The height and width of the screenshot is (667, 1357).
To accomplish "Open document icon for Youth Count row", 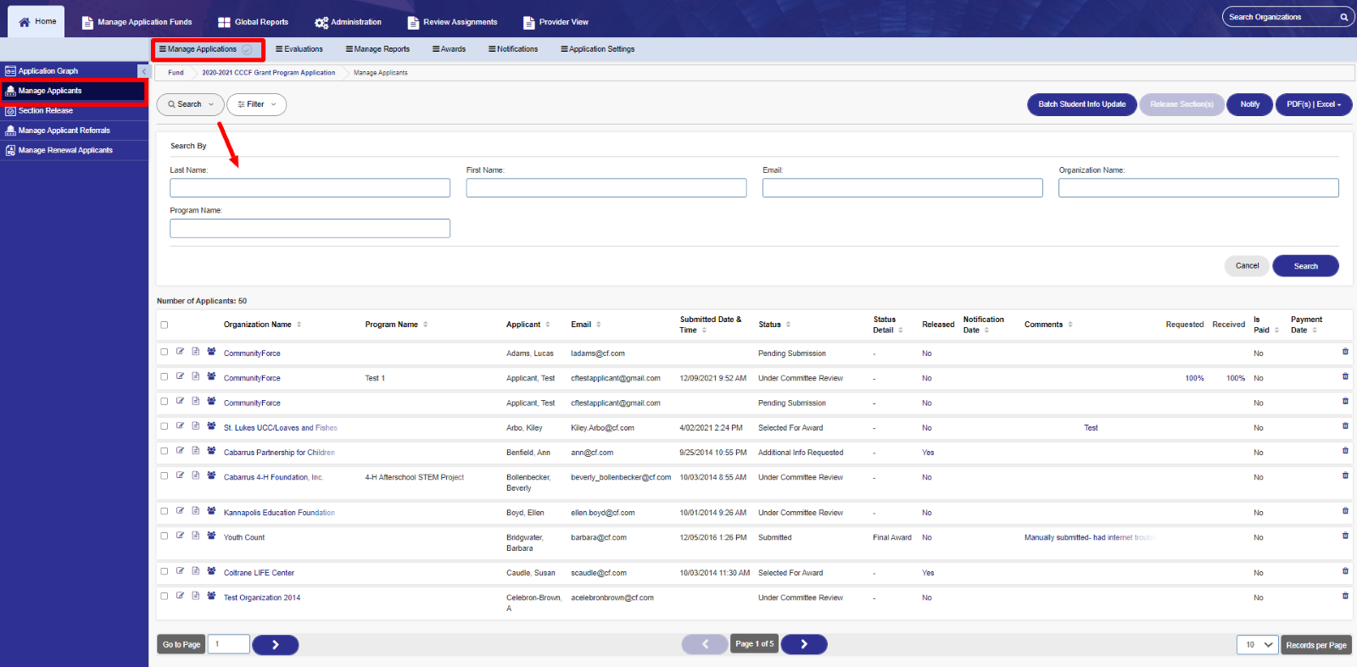I will tap(196, 536).
